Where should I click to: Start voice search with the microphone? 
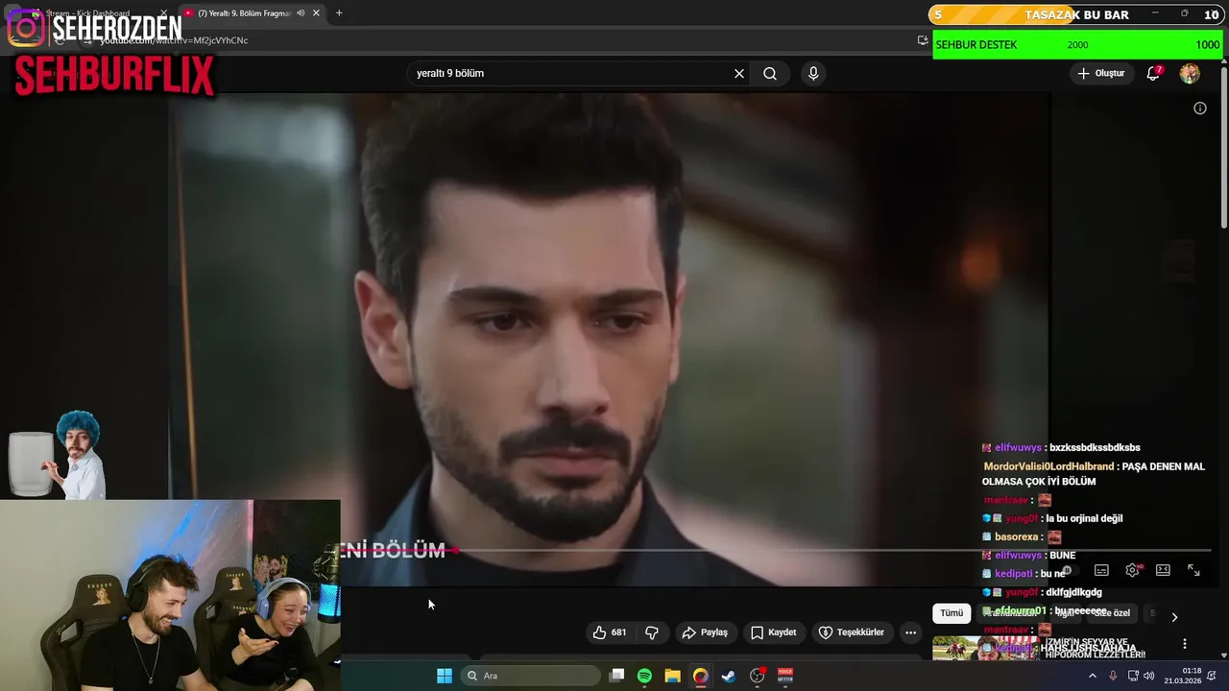coord(813,74)
